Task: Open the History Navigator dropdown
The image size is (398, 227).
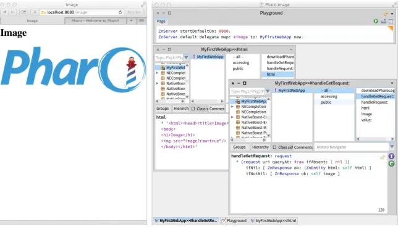Action: [x=392, y=147]
